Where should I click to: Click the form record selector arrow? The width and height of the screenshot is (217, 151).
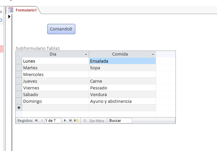point(9,17)
